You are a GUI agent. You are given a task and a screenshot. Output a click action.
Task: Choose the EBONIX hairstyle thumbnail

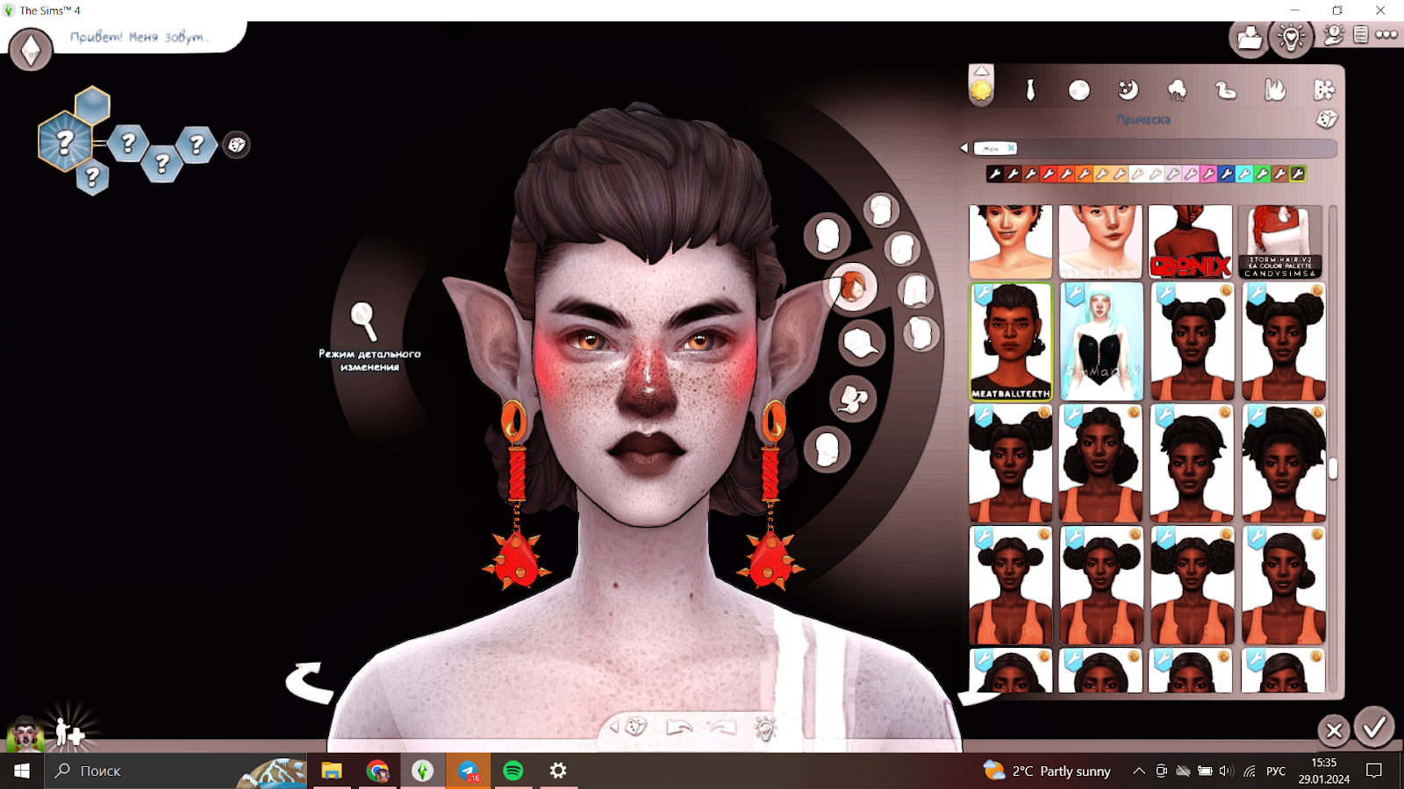tap(1191, 242)
